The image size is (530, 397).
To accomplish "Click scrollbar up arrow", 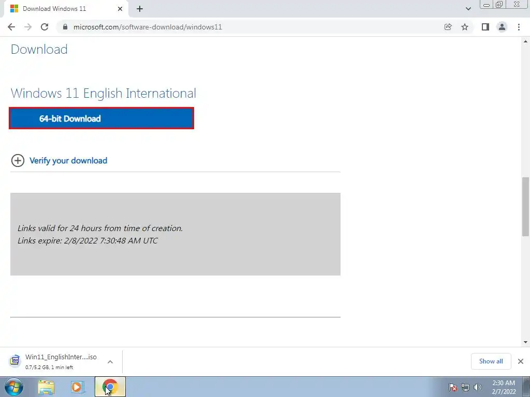I will (525, 41).
